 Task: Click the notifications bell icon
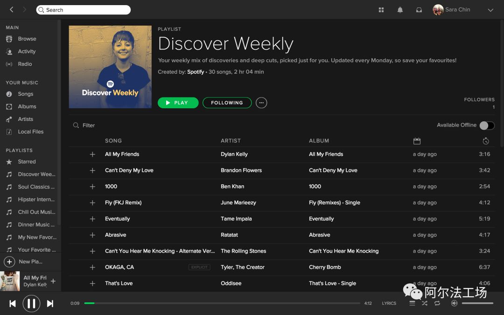tap(400, 10)
